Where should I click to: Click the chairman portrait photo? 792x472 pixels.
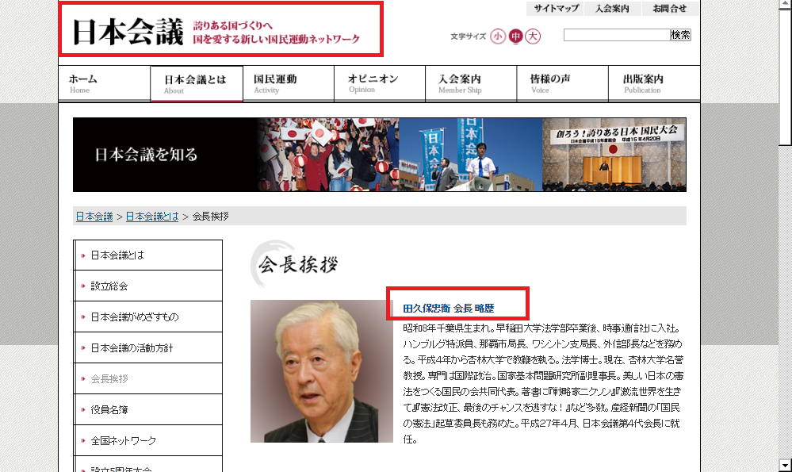[x=322, y=371]
